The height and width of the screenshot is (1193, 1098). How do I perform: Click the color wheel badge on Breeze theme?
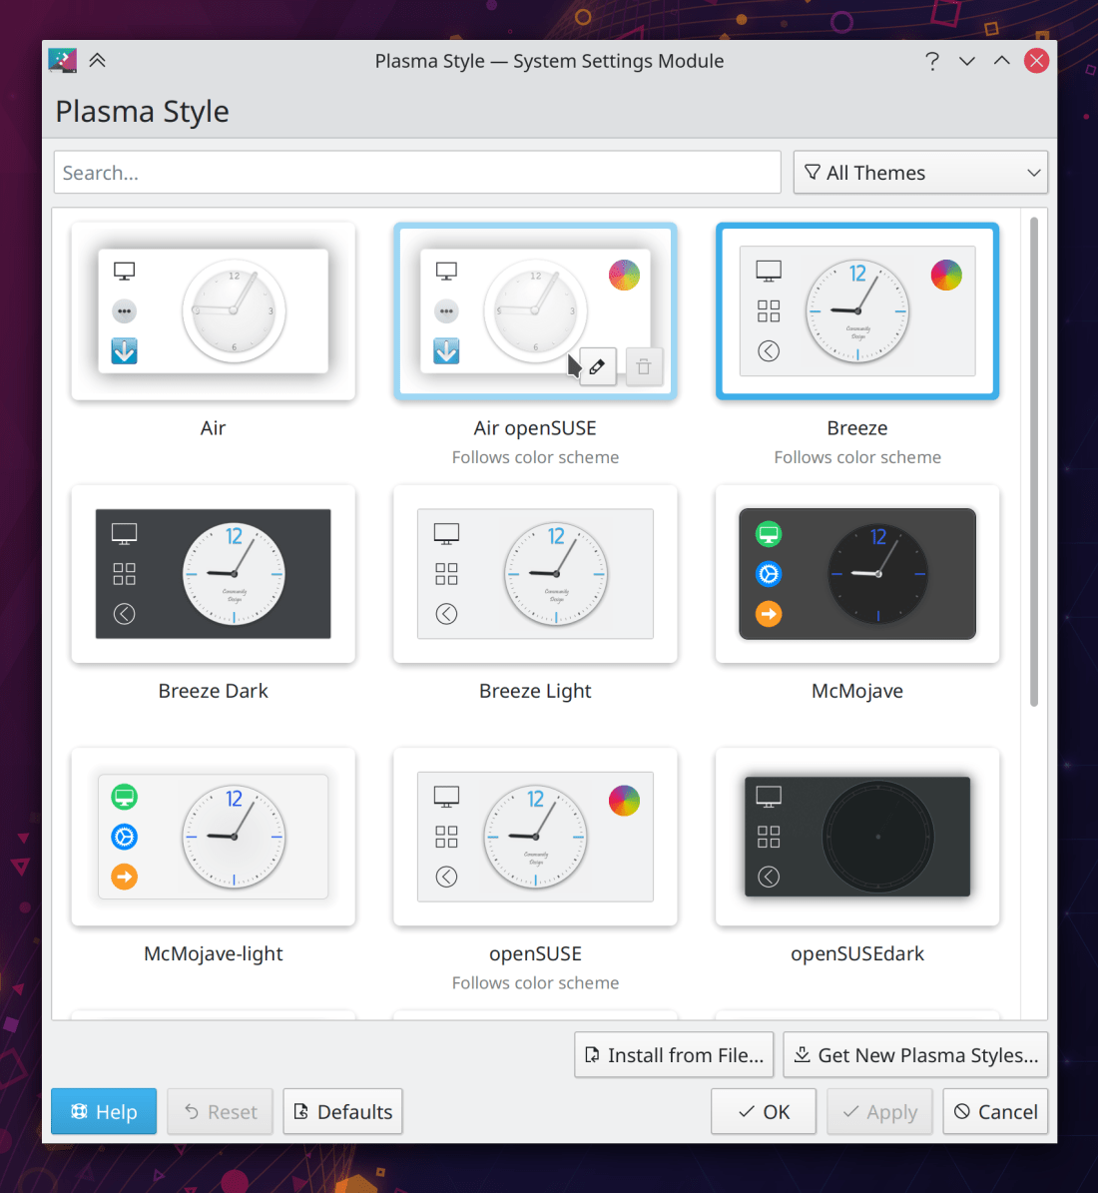tap(946, 275)
